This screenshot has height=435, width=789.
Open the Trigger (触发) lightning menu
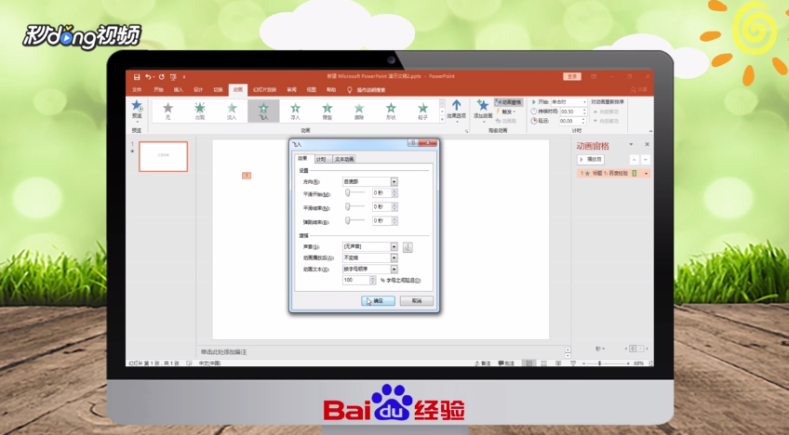coord(506,112)
